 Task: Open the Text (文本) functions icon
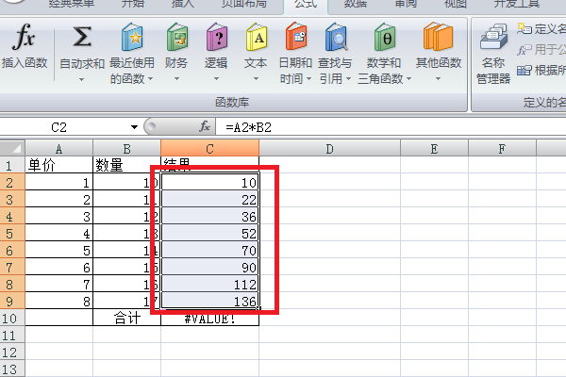pos(256,37)
